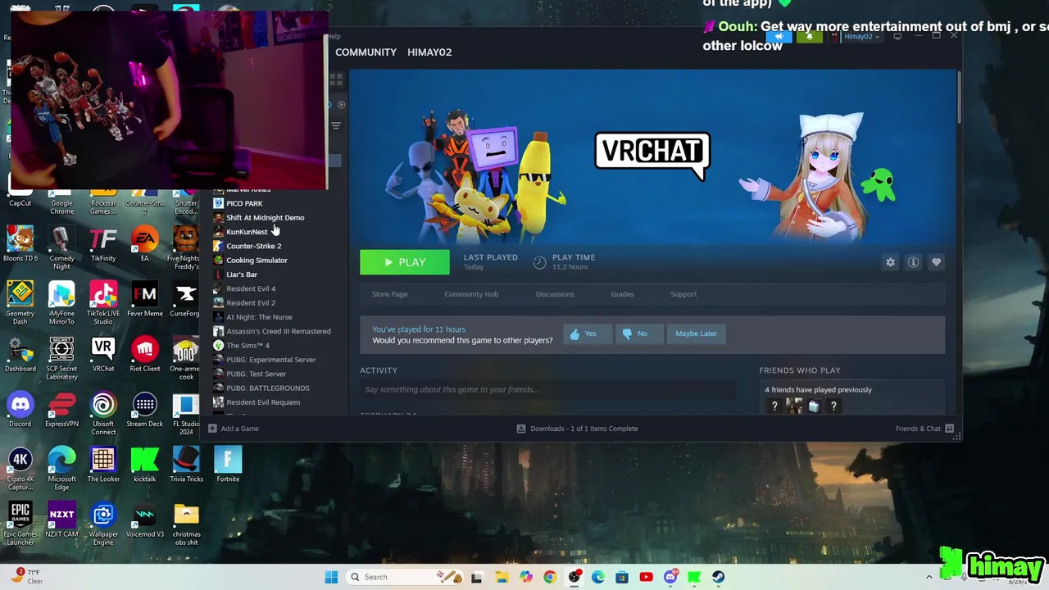
Task: Open Steam from the taskbar
Action: point(718,577)
